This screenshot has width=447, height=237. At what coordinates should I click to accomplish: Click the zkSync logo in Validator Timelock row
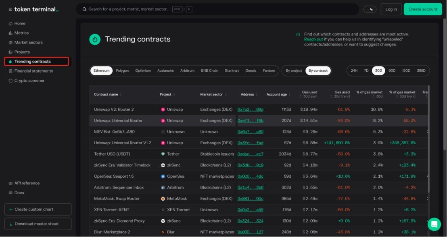tap(163, 165)
